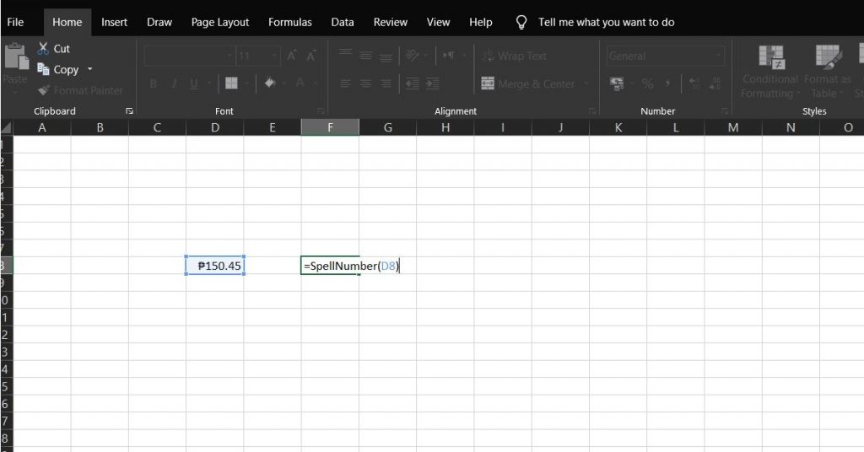Click the Text Direction icon

coord(449,55)
